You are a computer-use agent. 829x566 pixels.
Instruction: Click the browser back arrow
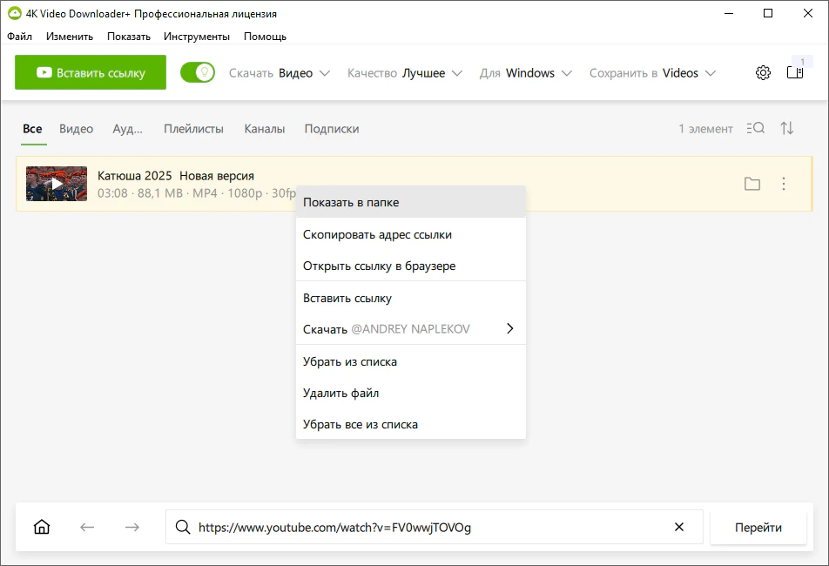(87, 527)
